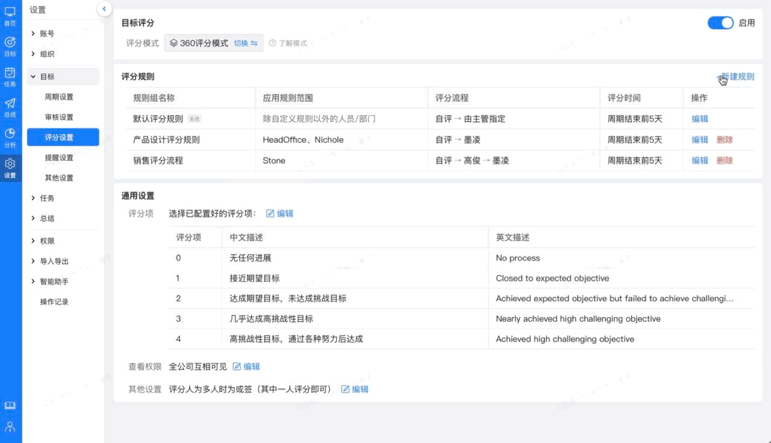
Task: Click the book icon at bottom of sidebar
Action: click(10, 406)
